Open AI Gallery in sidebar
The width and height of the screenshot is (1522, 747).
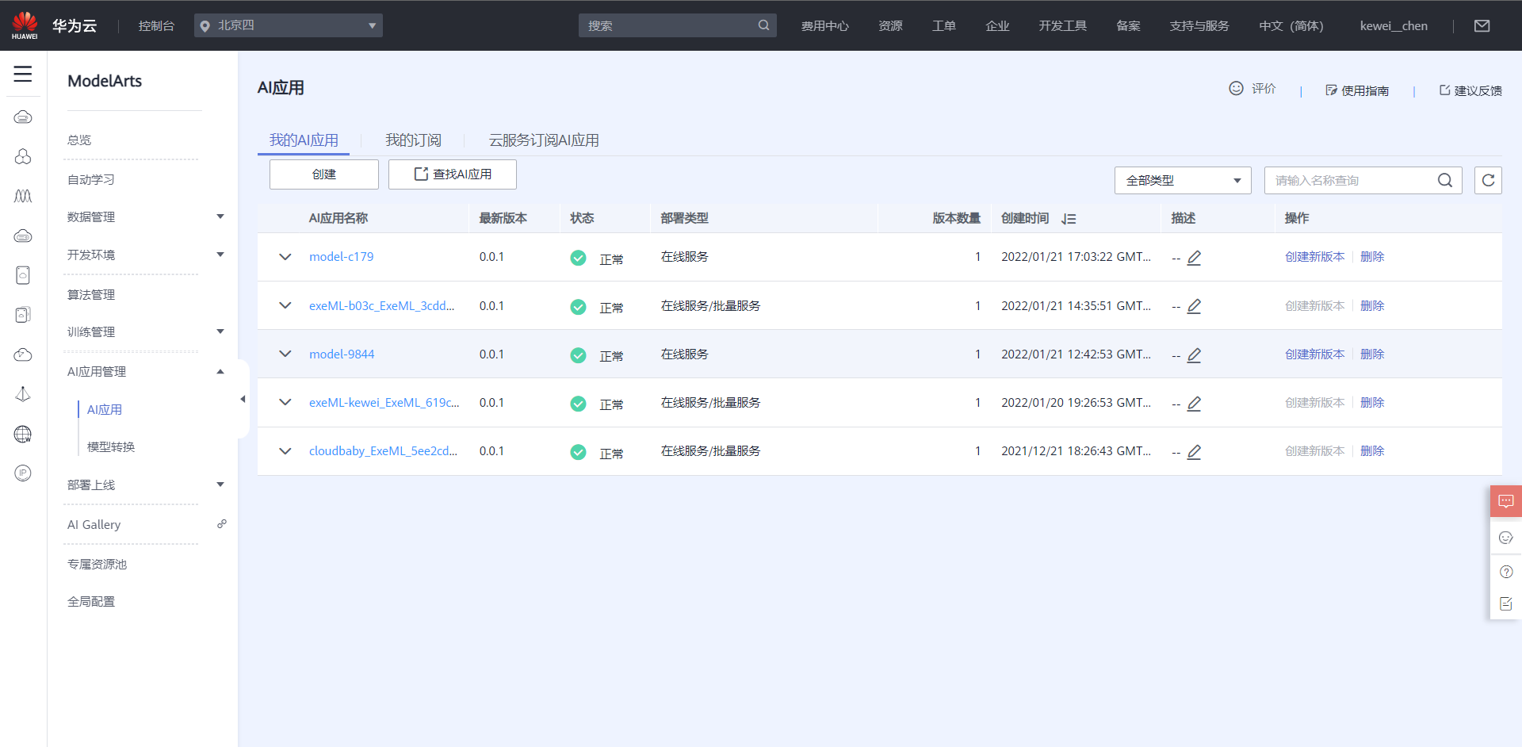94,524
